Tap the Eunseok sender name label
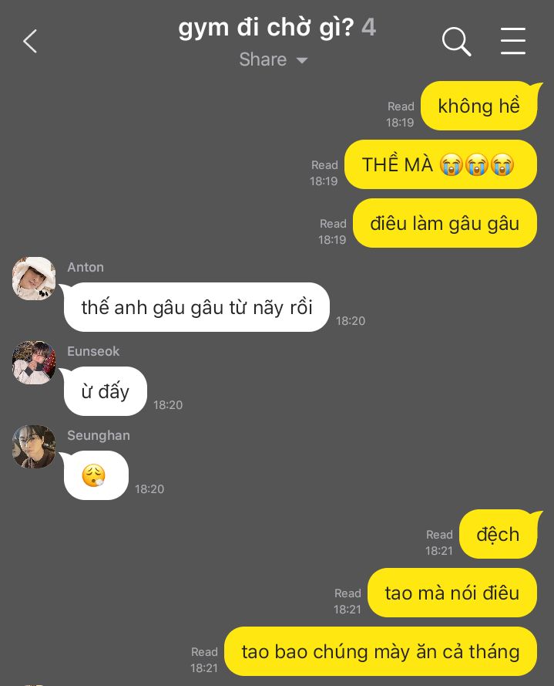Viewport: 554px width, 686px height. point(93,351)
